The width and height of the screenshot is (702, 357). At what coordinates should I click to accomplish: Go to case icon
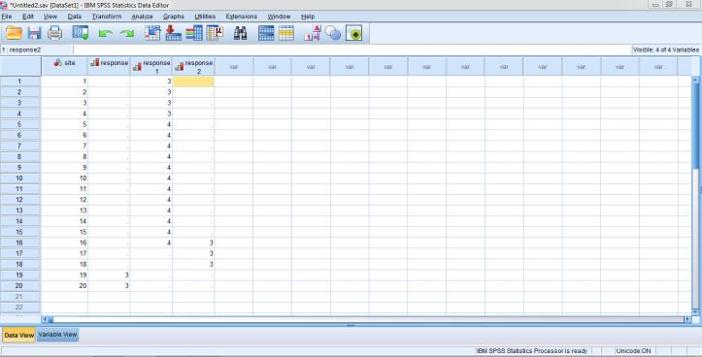152,33
